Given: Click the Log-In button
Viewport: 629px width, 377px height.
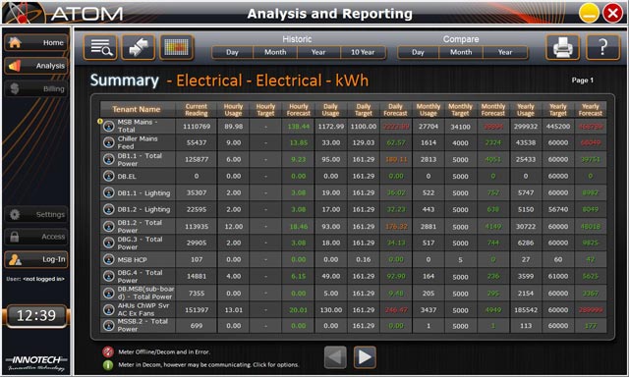Looking at the screenshot, I should [x=36, y=259].
